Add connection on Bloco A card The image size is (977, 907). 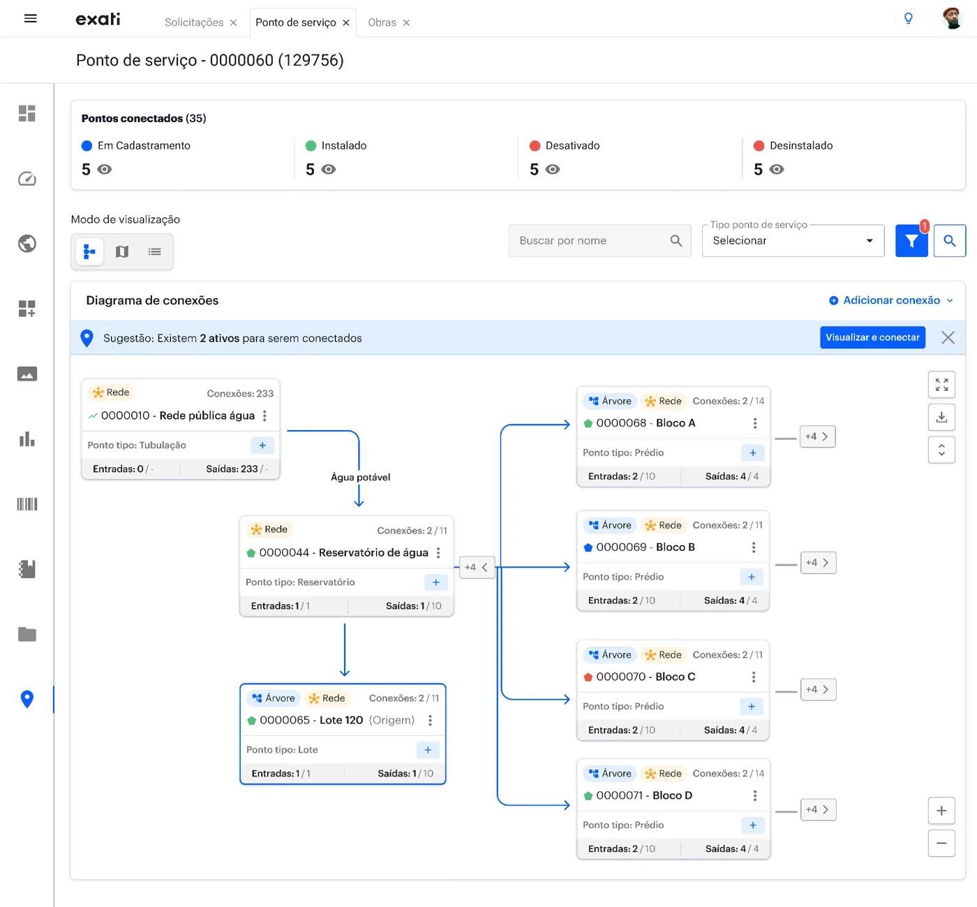[x=753, y=453]
